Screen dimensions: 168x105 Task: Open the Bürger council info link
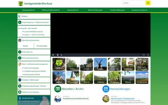click(25, 46)
